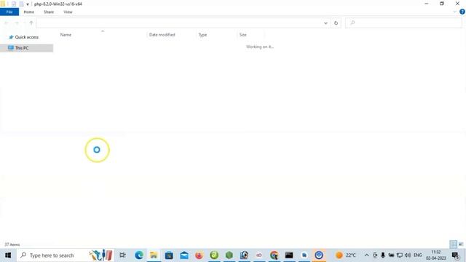Screen dimensions: 466x262
Task: Switch to the Home ribbon tab
Action: click(x=29, y=12)
